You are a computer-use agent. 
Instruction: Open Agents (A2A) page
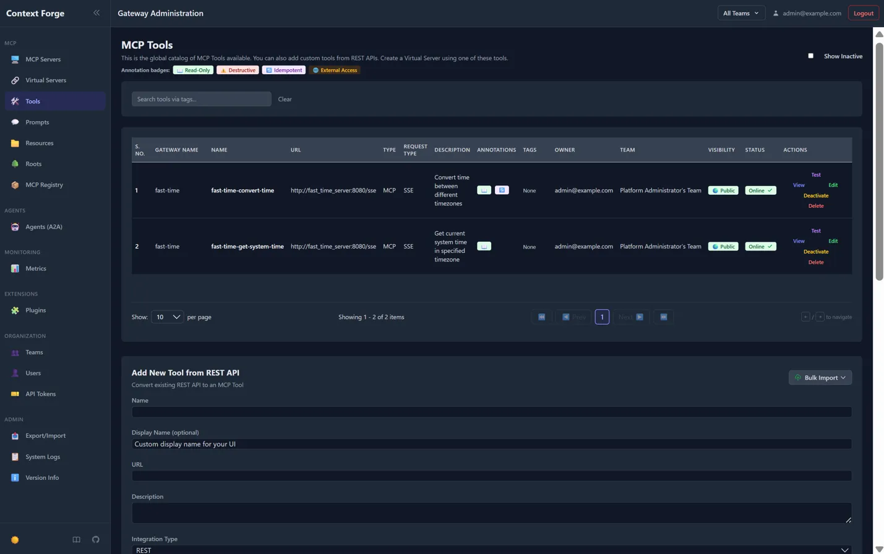click(x=55, y=227)
